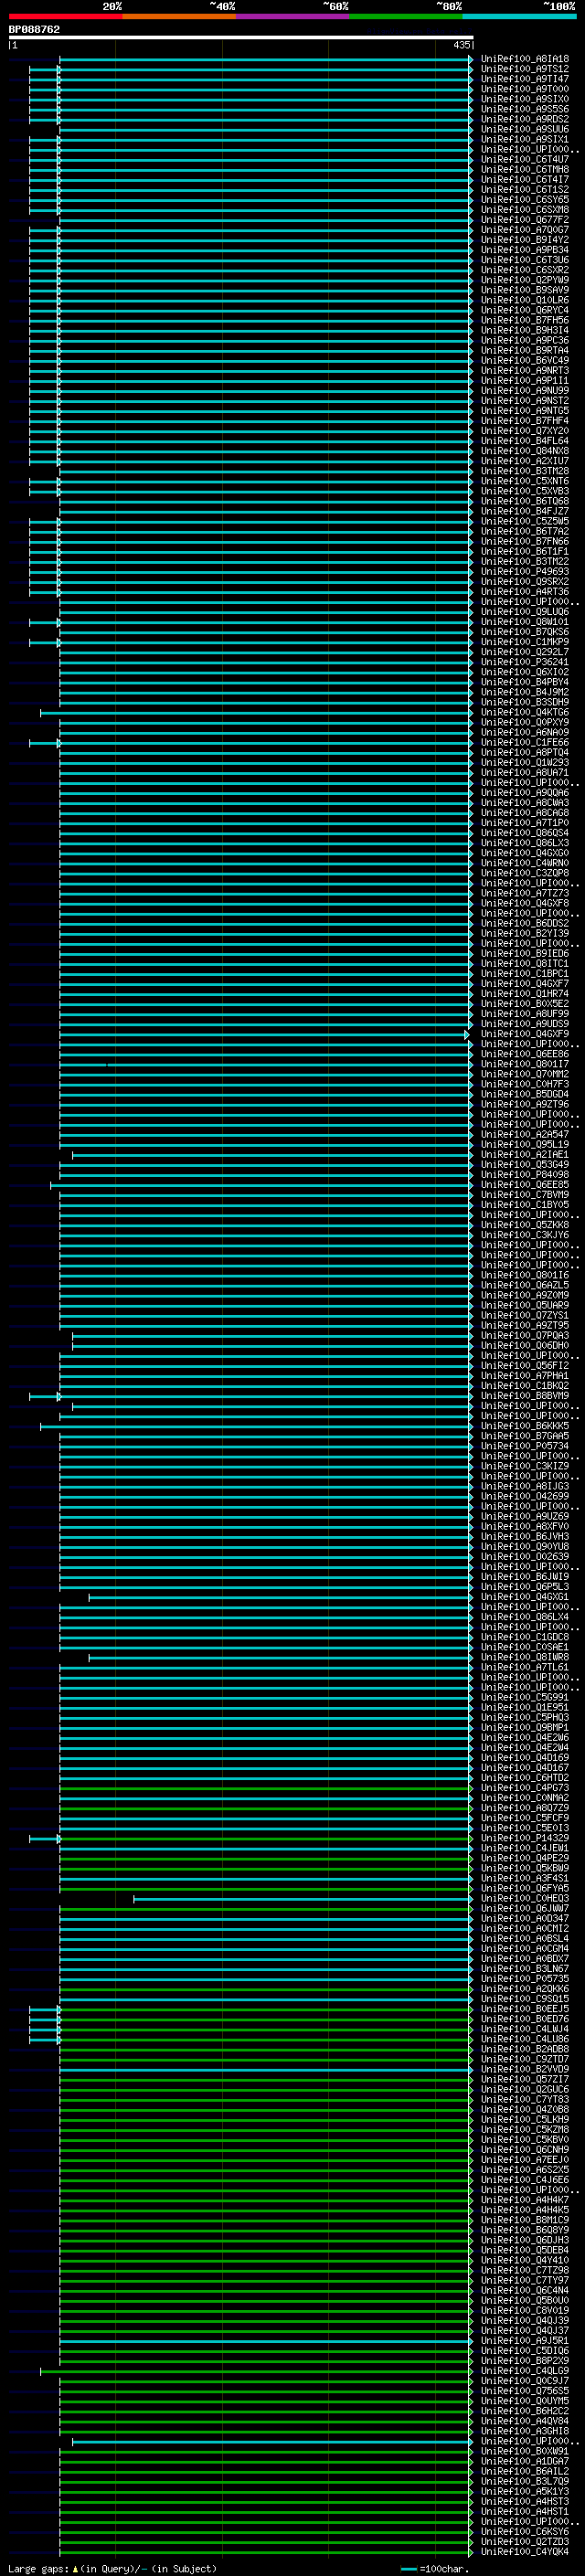Select hit label UniRef100_C1BY05
The width and height of the screenshot is (585, 2576).
pos(525,1205)
